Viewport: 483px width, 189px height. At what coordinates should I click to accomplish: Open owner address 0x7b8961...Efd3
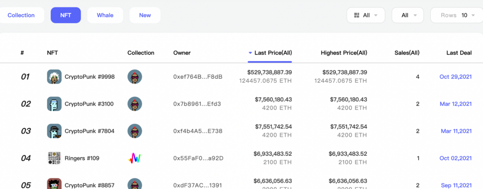(197, 104)
